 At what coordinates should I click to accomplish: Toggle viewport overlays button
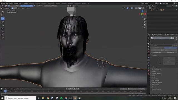click(132, 8)
